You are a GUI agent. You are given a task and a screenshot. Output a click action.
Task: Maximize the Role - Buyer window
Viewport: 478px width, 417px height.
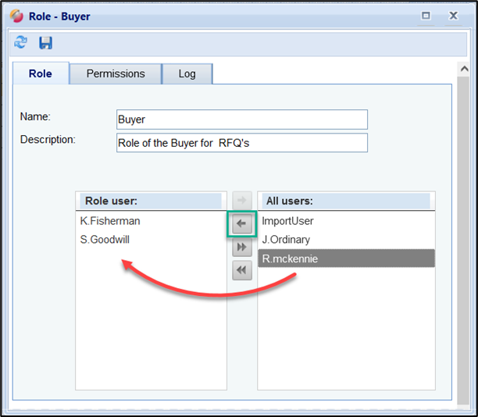pyautogui.click(x=426, y=16)
